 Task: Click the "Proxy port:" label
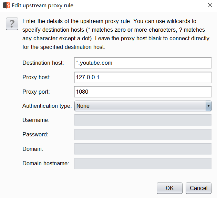click(36, 92)
